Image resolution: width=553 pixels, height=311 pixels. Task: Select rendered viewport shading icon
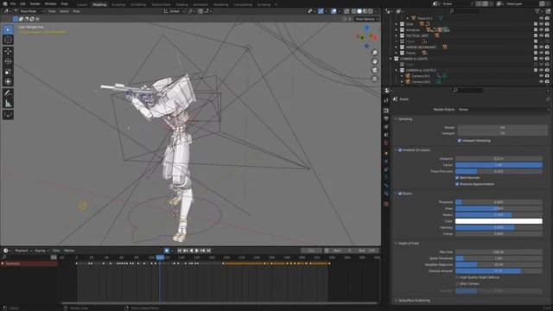(x=371, y=11)
